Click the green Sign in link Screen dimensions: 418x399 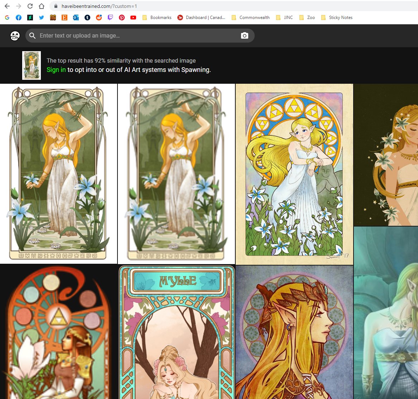56,70
